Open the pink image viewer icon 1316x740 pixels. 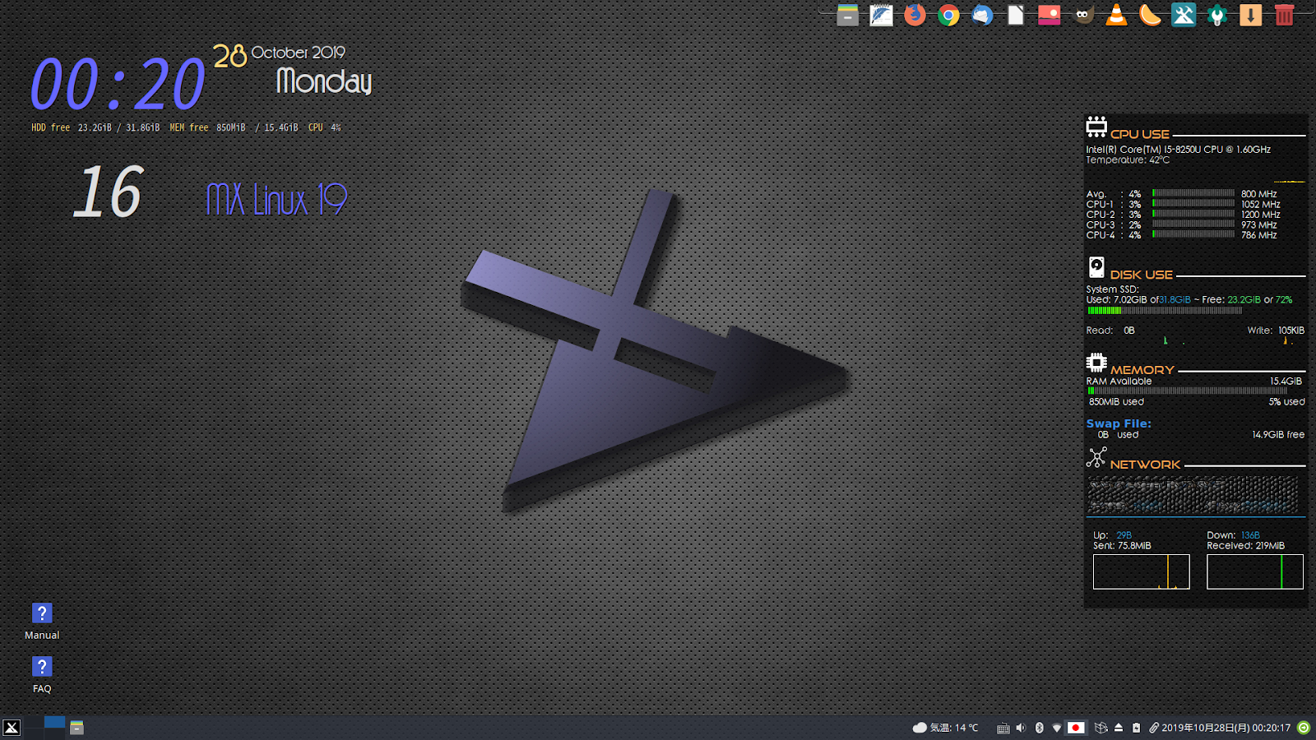(x=1050, y=15)
